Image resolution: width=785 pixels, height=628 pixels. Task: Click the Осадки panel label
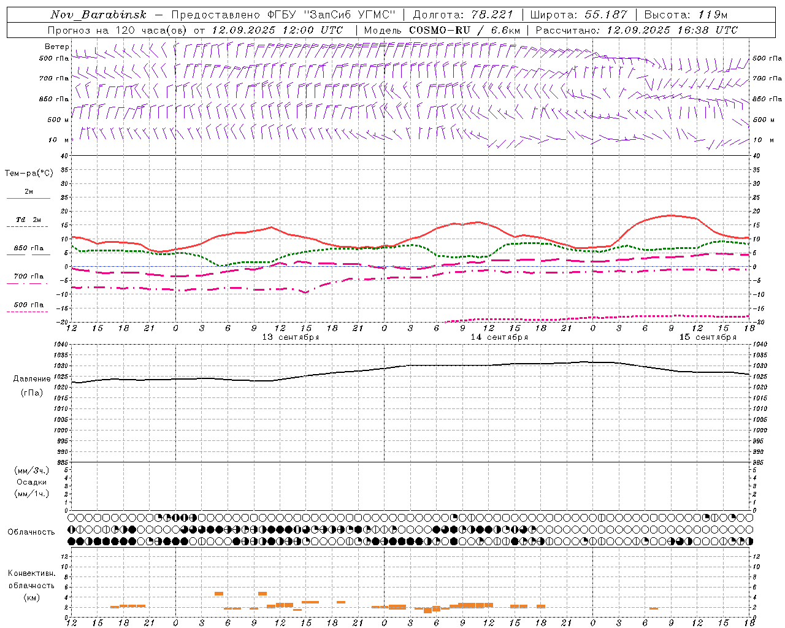(x=32, y=482)
